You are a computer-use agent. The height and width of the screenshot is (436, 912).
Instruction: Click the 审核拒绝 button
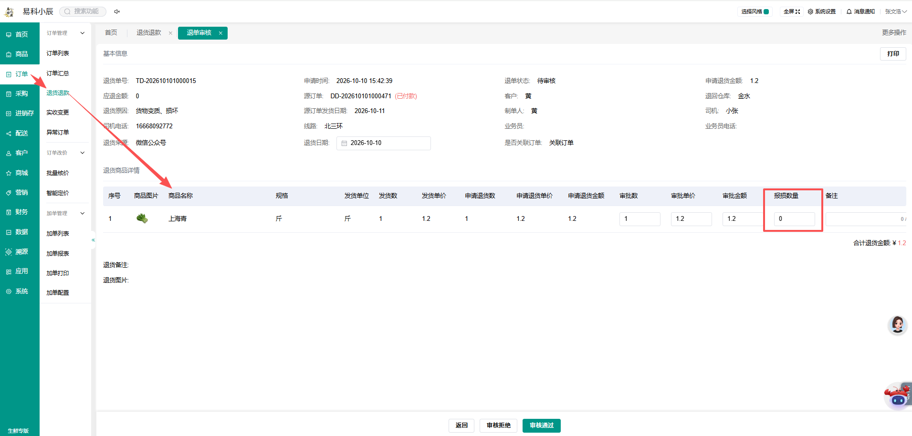(499, 426)
